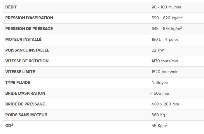Select the 1470 tours/min value
Screen dimensions: 204x134
[165, 61]
